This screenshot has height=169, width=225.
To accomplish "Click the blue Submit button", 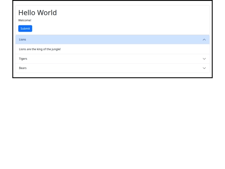I will click(25, 28).
